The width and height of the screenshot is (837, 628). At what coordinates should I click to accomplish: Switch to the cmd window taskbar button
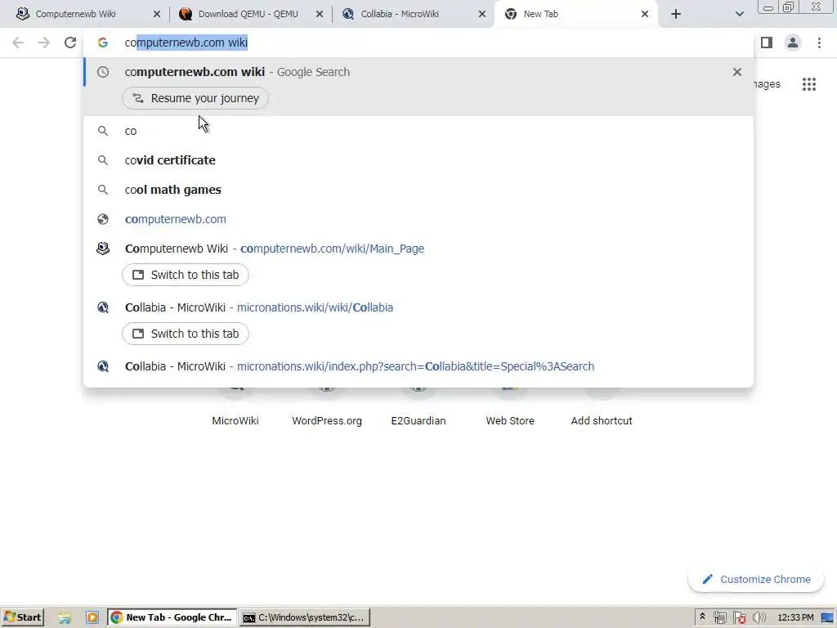pos(304,617)
